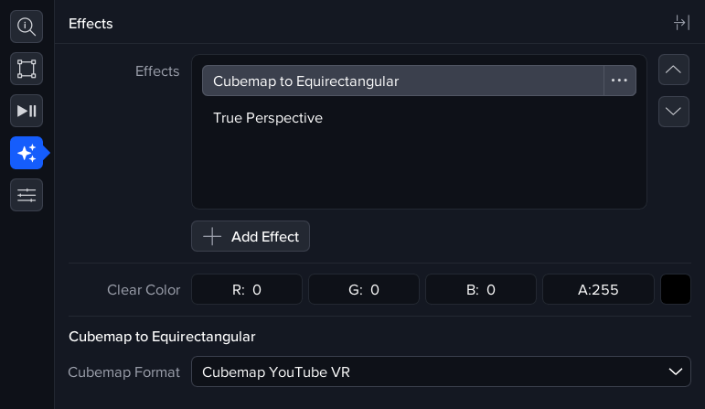Screen dimensions: 705x409
Task: Select the transform bounding box icon
Action: coord(27,69)
